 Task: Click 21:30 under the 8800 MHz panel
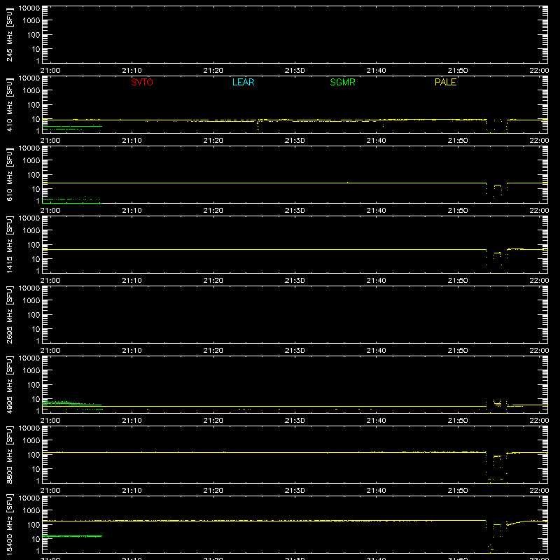coord(295,491)
